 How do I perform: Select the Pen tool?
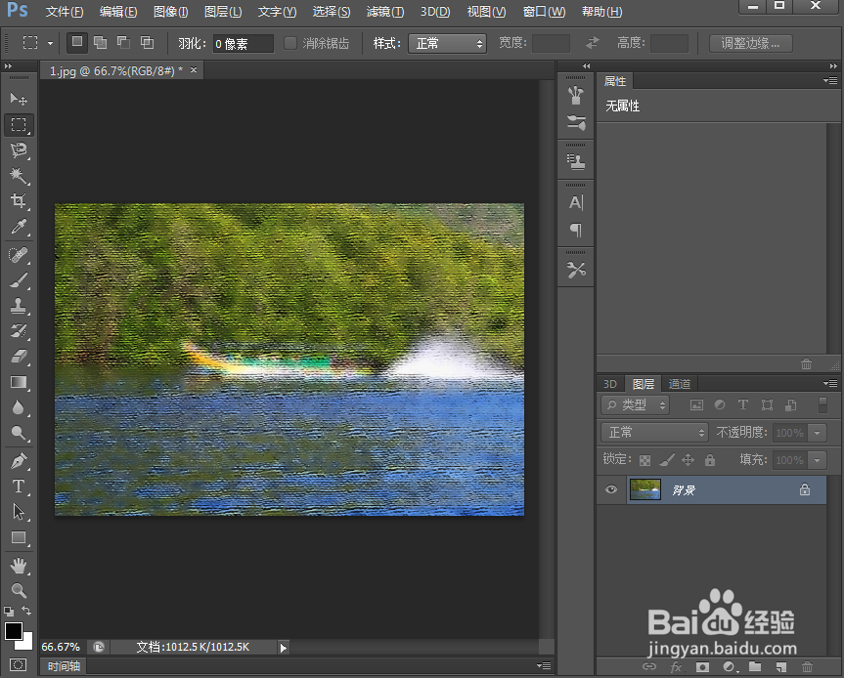[19, 461]
